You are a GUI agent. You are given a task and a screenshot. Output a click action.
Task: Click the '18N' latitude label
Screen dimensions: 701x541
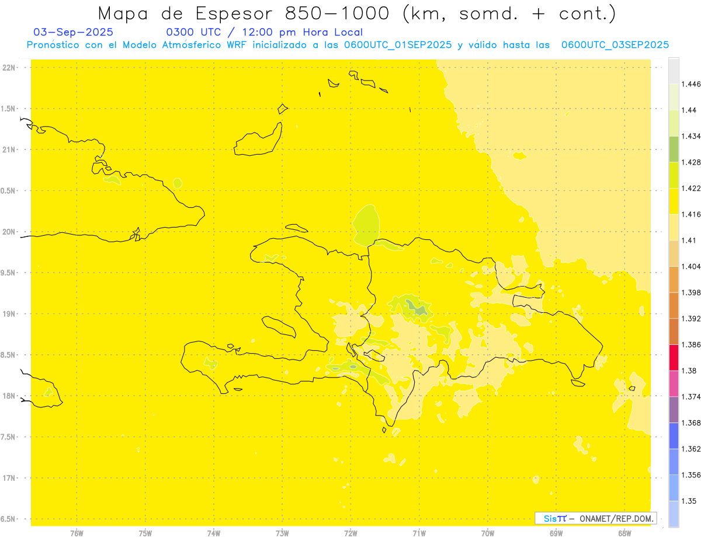8,396
